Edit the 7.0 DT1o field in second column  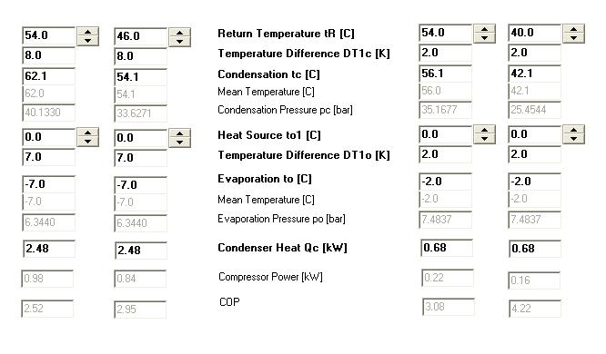(x=141, y=158)
